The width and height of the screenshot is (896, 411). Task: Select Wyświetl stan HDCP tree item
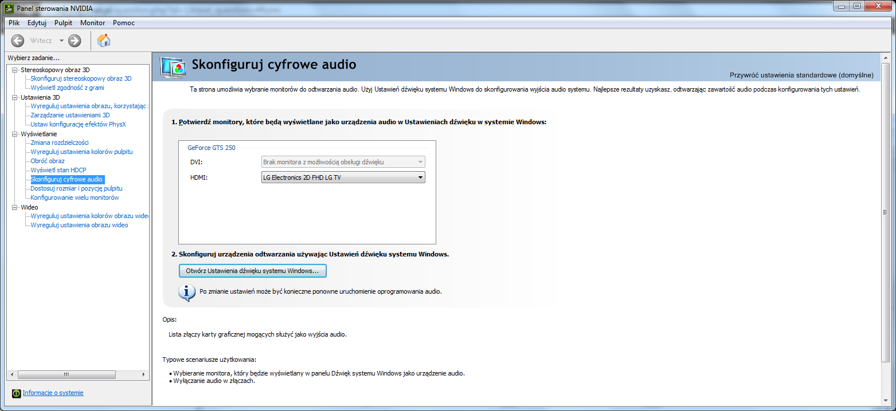(58, 170)
